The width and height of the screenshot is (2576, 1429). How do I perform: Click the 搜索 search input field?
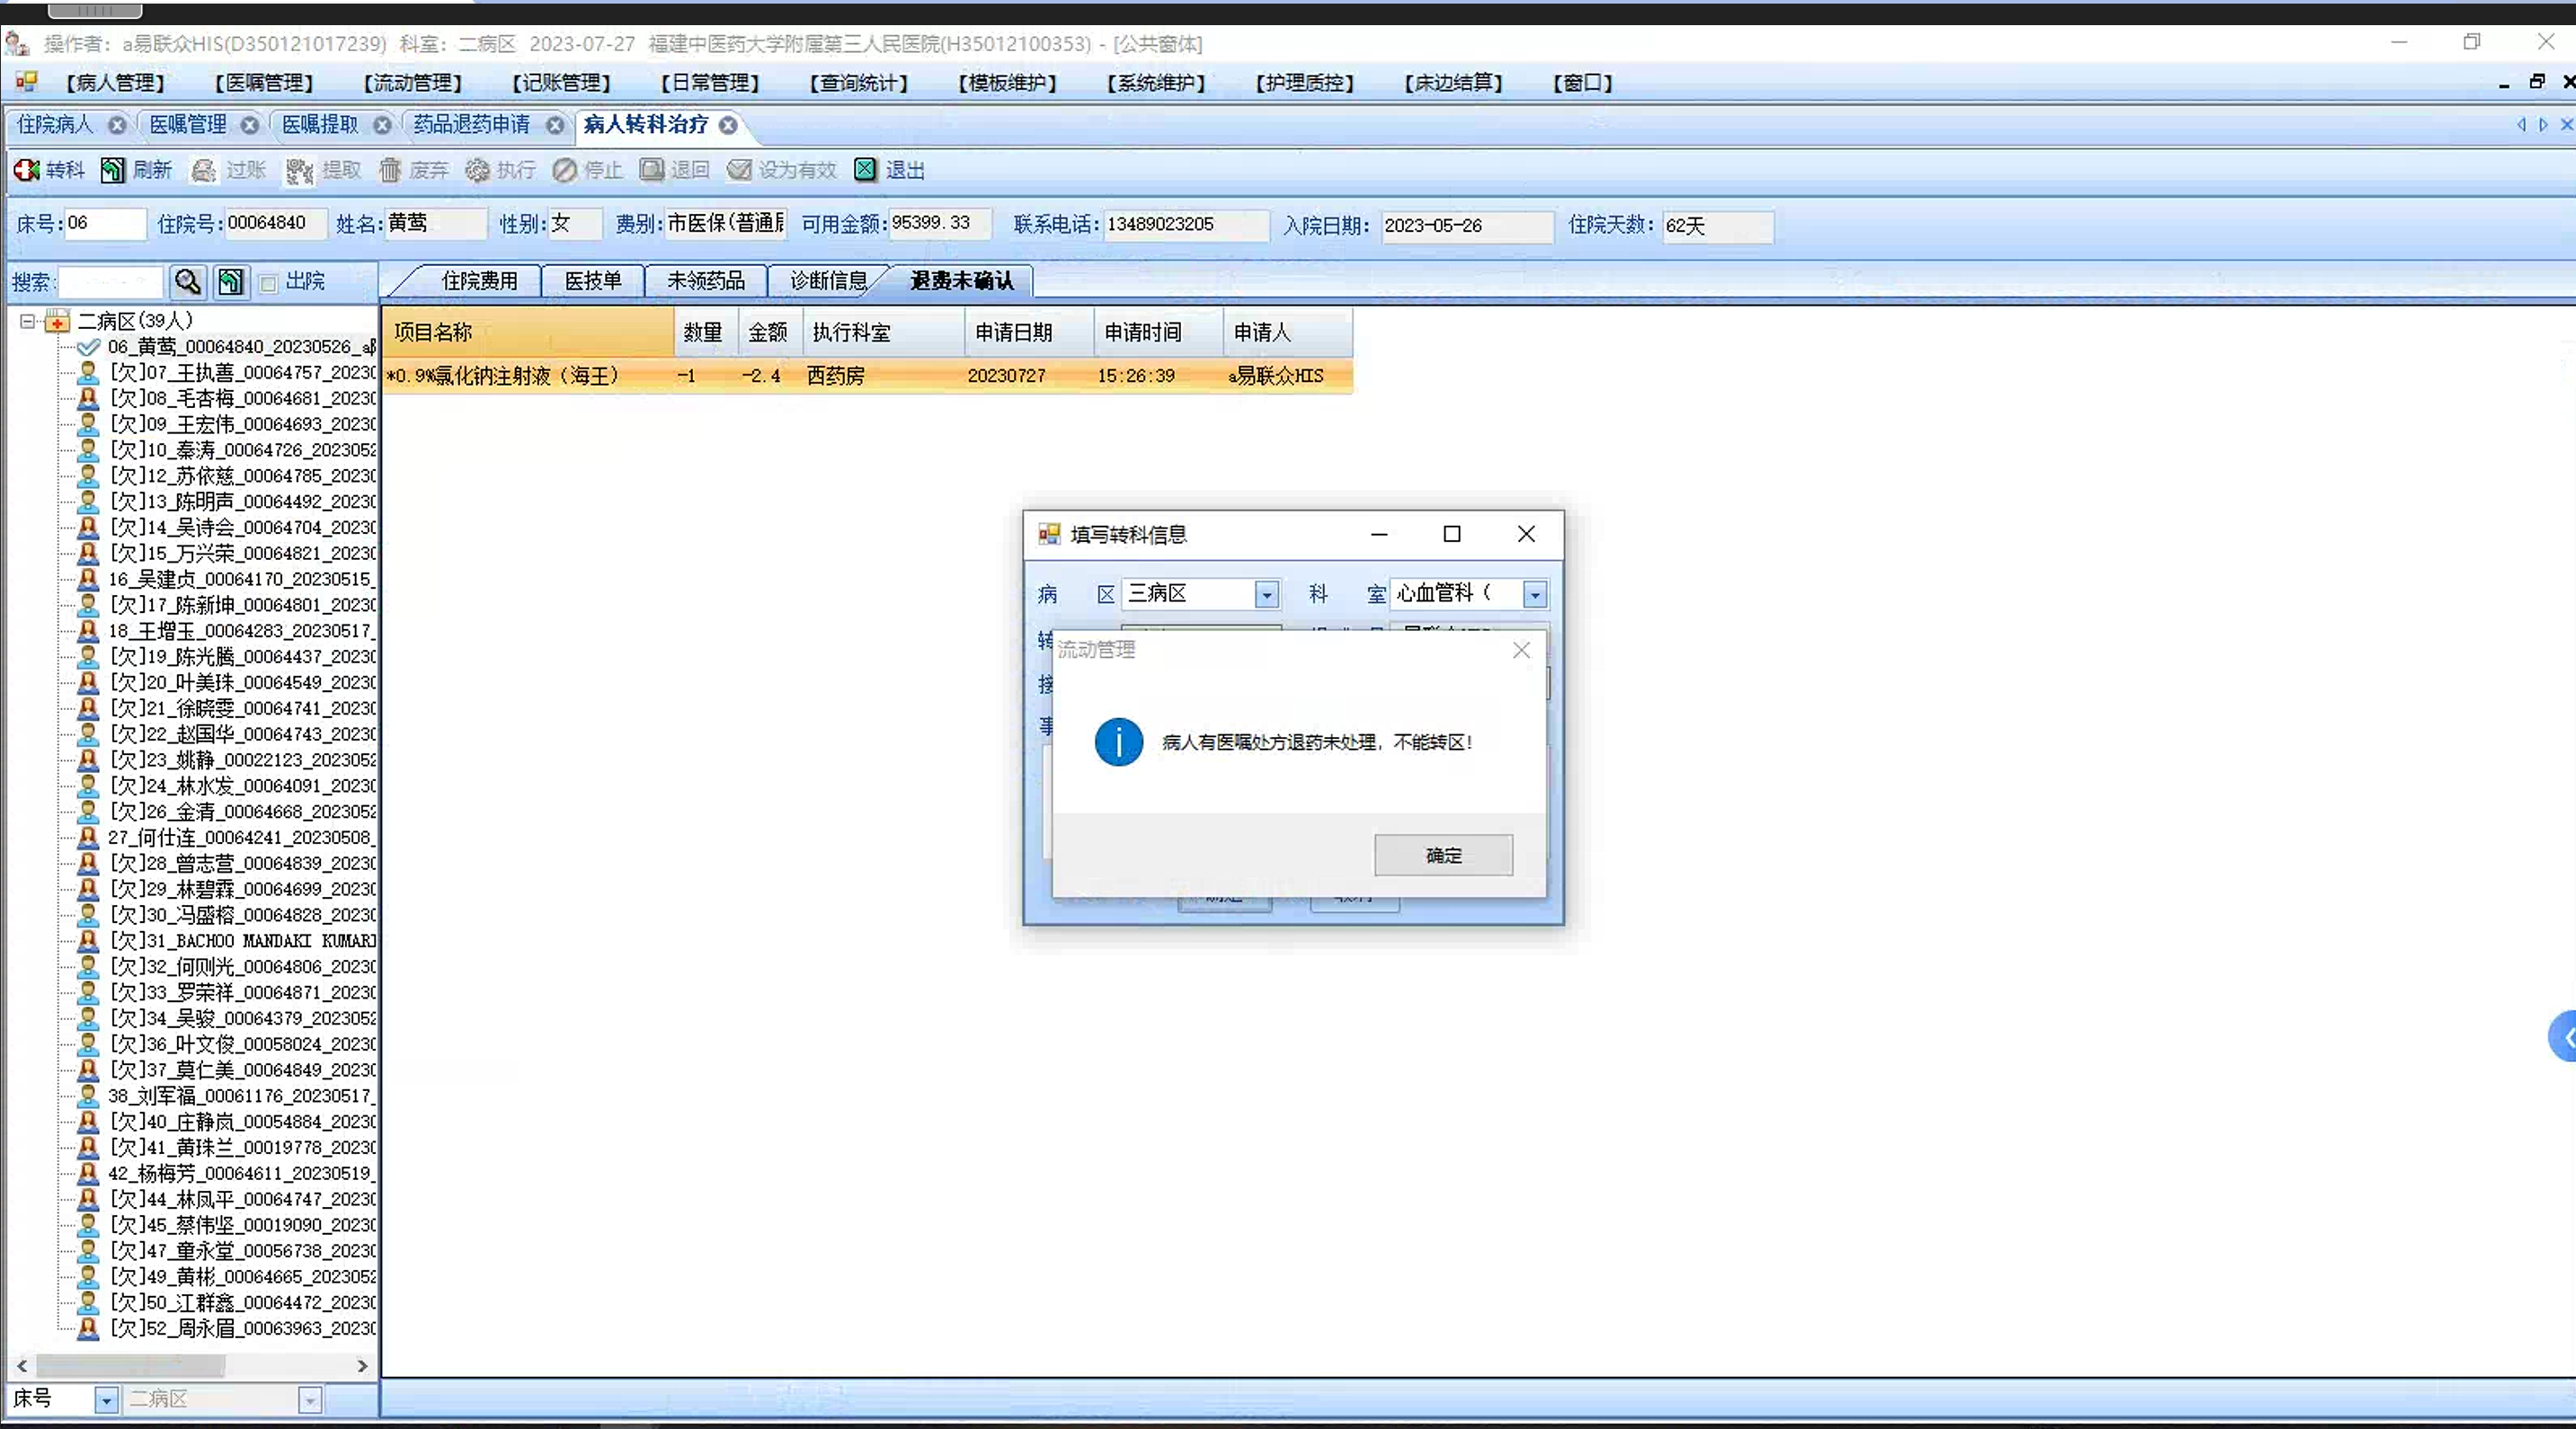tap(110, 282)
